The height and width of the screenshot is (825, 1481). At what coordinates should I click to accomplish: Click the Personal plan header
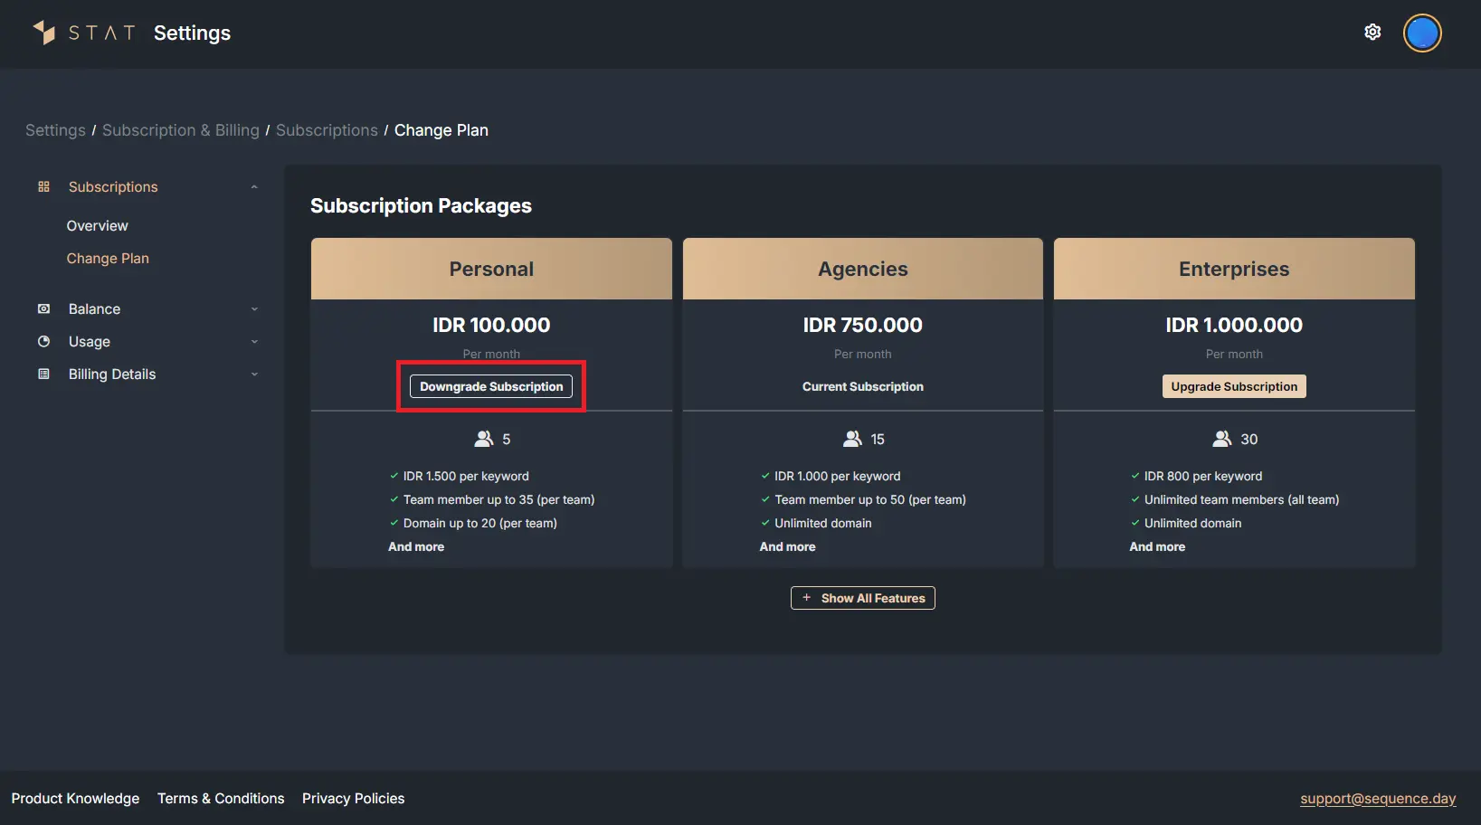[491, 269]
